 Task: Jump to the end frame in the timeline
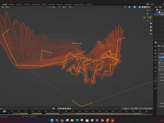point(70,109)
